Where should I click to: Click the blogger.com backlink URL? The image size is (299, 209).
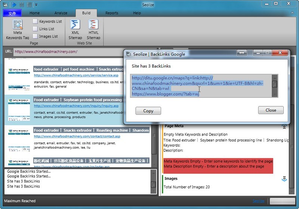coord(166,94)
